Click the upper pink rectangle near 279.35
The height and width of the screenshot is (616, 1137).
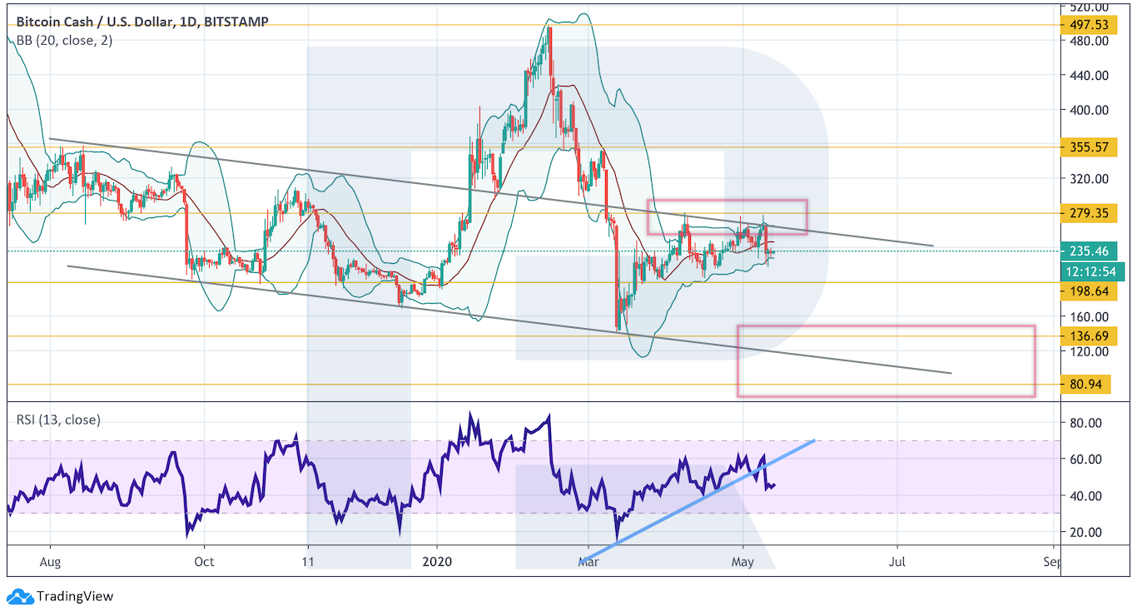pyautogui.click(x=727, y=216)
